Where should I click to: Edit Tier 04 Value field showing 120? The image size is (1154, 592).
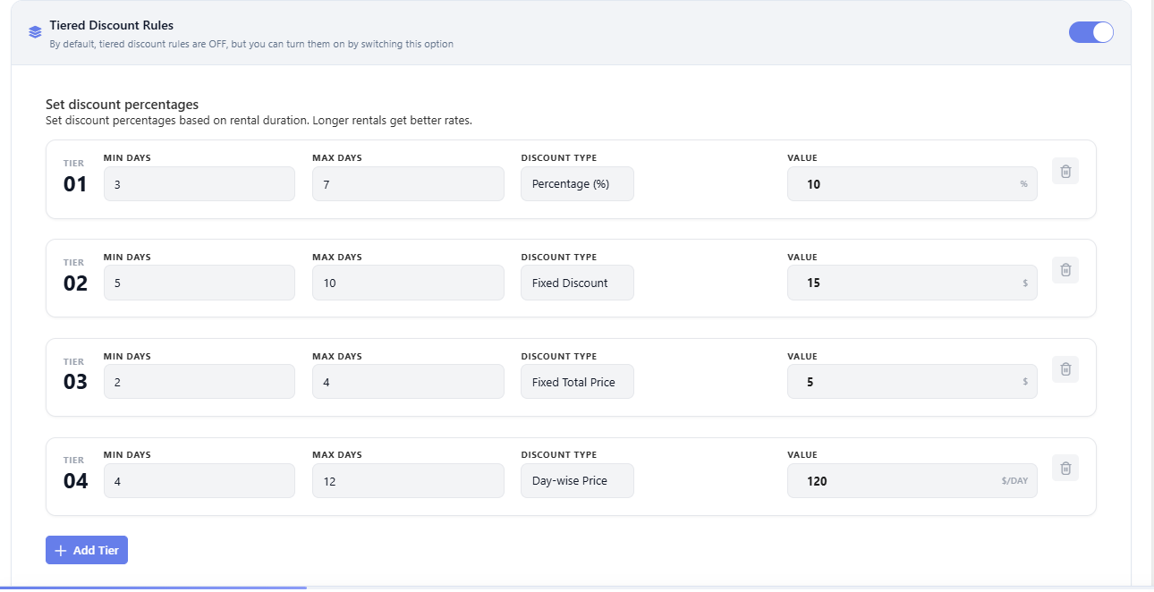pos(912,480)
